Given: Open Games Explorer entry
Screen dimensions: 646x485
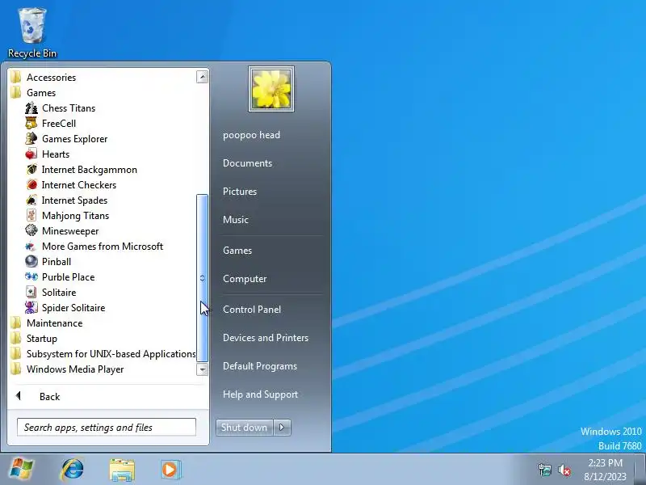Looking at the screenshot, I should point(67,139).
